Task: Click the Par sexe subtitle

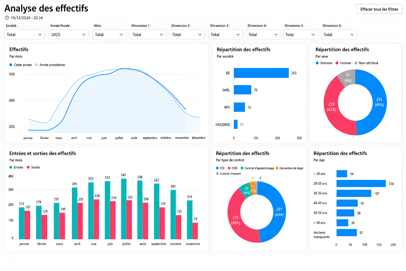Action: [321, 56]
